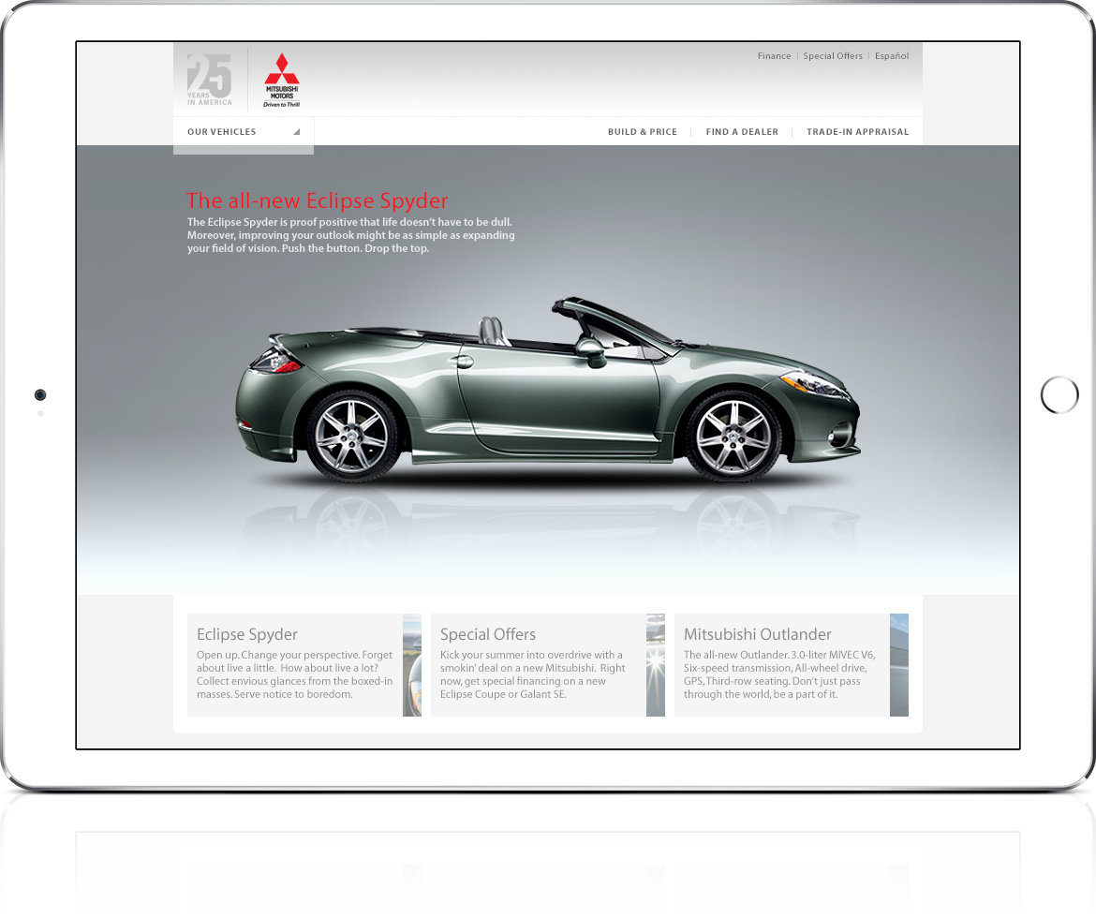Image resolution: width=1096 pixels, height=918 pixels.
Task: Open the Mitsubishi Outlander card heading
Action: tap(758, 634)
